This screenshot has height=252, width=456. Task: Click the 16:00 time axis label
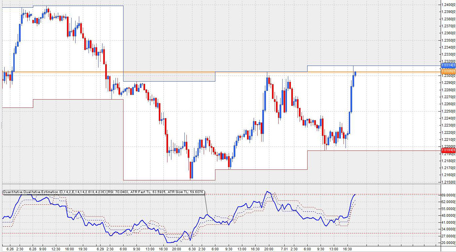tap(69, 249)
